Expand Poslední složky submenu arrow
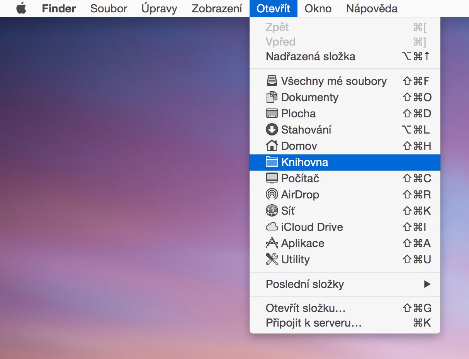 tap(427, 284)
